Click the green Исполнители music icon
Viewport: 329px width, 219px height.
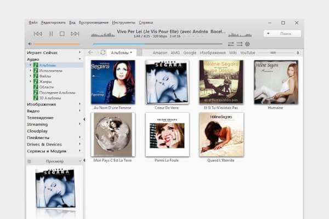pyautogui.click(x=36, y=71)
